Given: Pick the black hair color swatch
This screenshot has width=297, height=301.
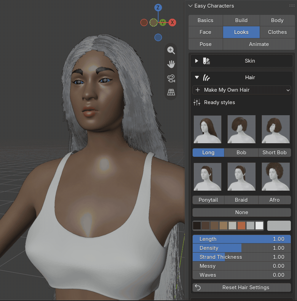Looking at the screenshot, I should 197,225.
